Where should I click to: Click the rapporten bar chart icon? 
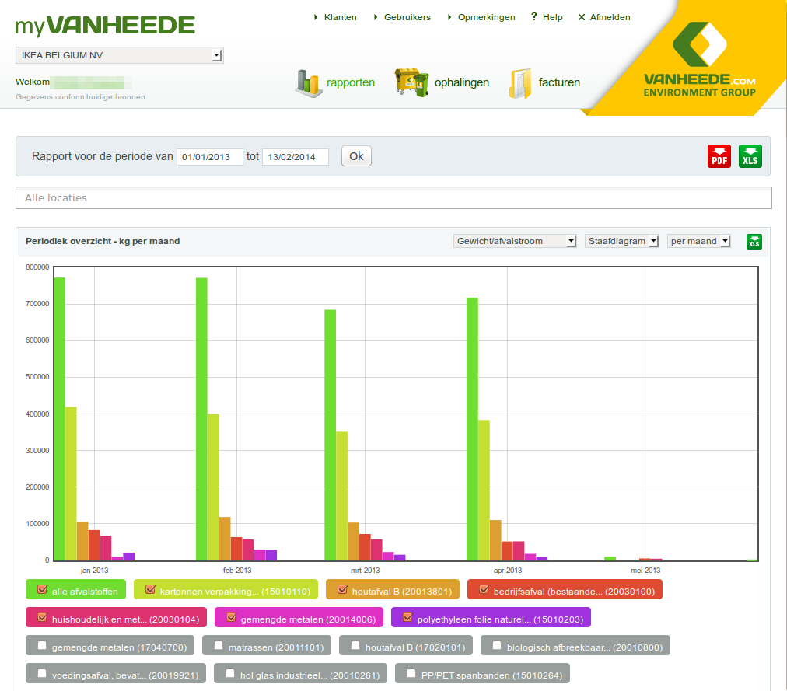309,83
